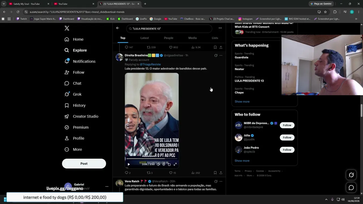Viewport: 363px width, 204px height.
Task: Repost the top tweet with 239 reposts
Action: point(151,47)
